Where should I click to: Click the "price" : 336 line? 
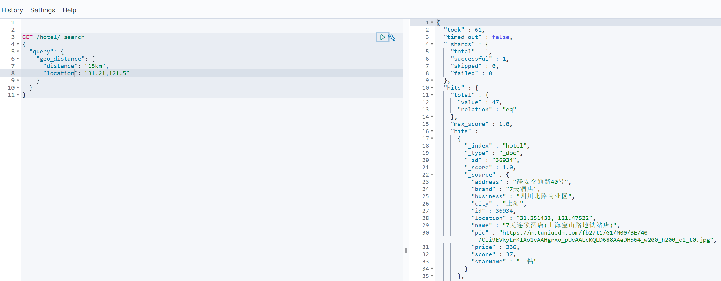pos(495,247)
